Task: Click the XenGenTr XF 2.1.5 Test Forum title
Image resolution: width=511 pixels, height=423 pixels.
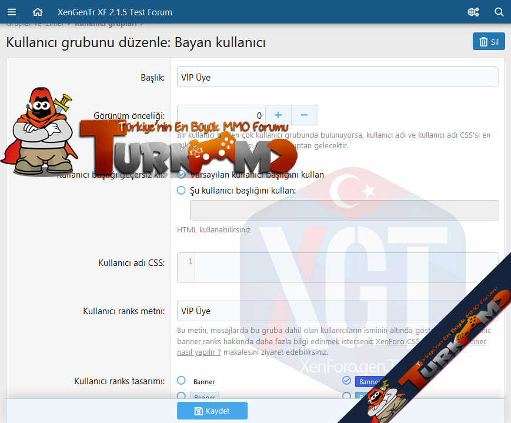Action: (115, 12)
